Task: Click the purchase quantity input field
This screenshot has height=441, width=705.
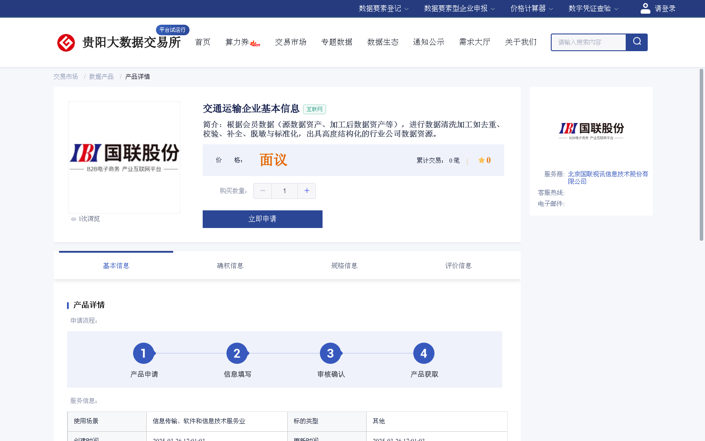Action: click(x=285, y=191)
